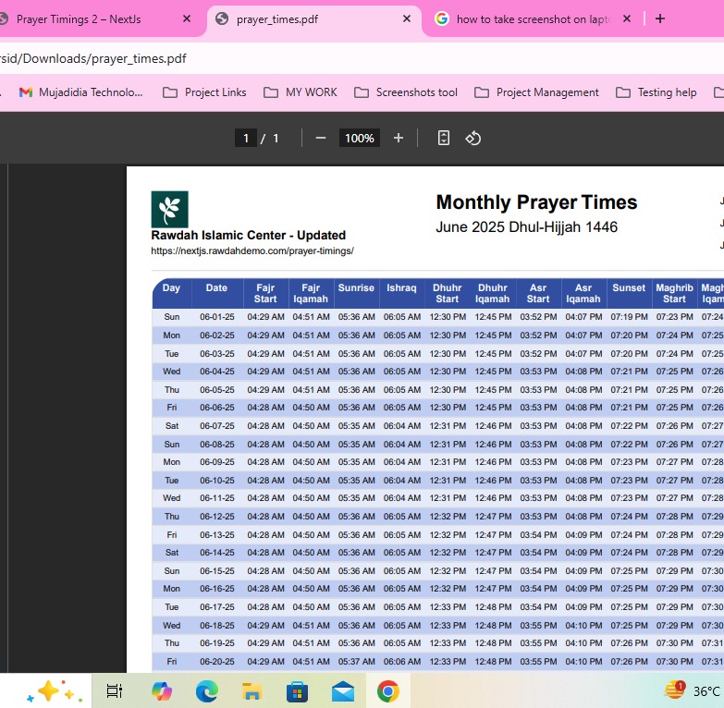Viewport: 724px width, 708px height.
Task: Switch to the how to take screenshot tab
Action: (527, 18)
